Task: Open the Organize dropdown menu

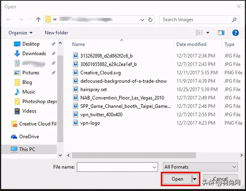Action: pyautogui.click(x=20, y=33)
